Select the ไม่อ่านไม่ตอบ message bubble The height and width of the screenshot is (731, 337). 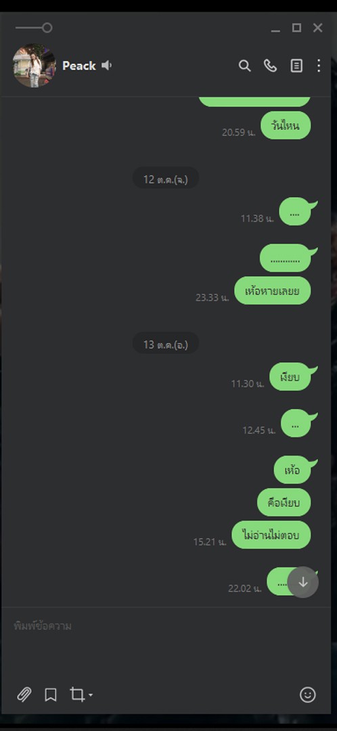271,535
